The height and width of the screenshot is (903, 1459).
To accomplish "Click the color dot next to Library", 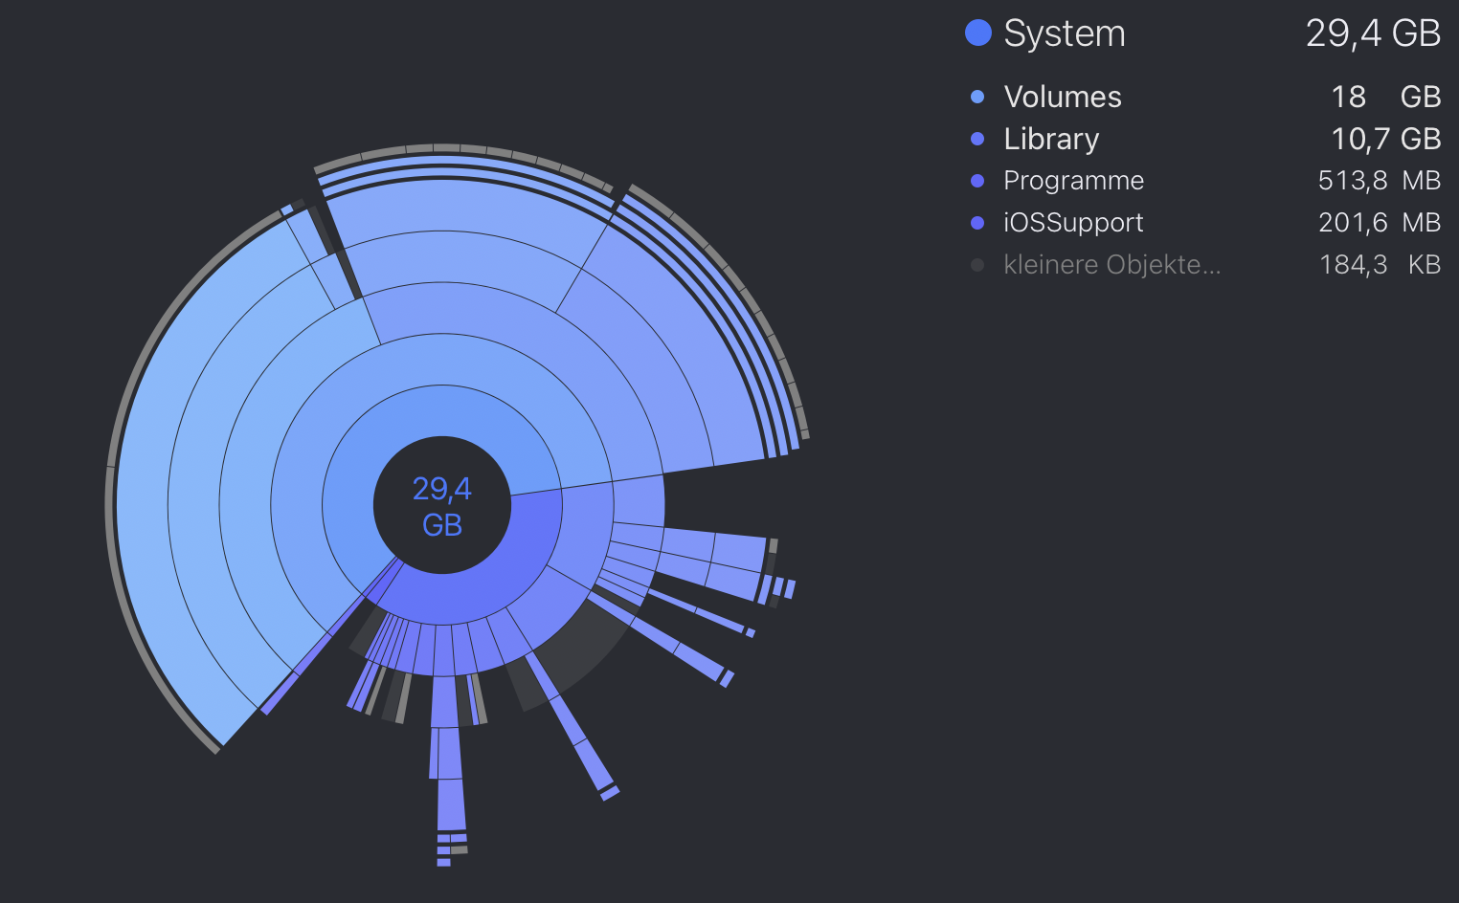I will coord(977,139).
